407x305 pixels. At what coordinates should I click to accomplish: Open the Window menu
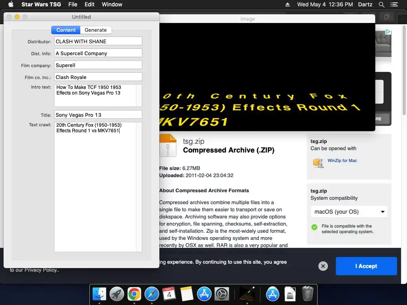click(112, 4)
